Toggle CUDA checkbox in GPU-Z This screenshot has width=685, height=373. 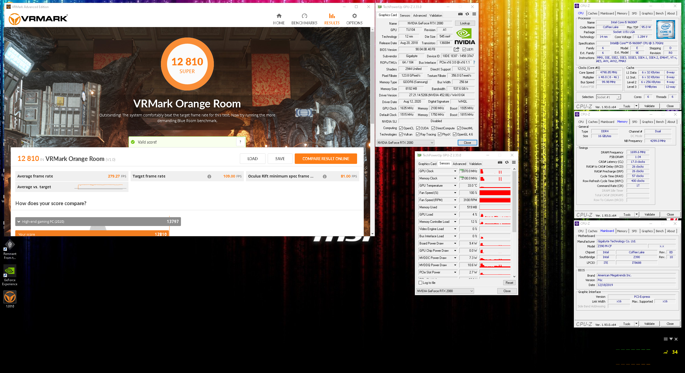[x=418, y=128]
